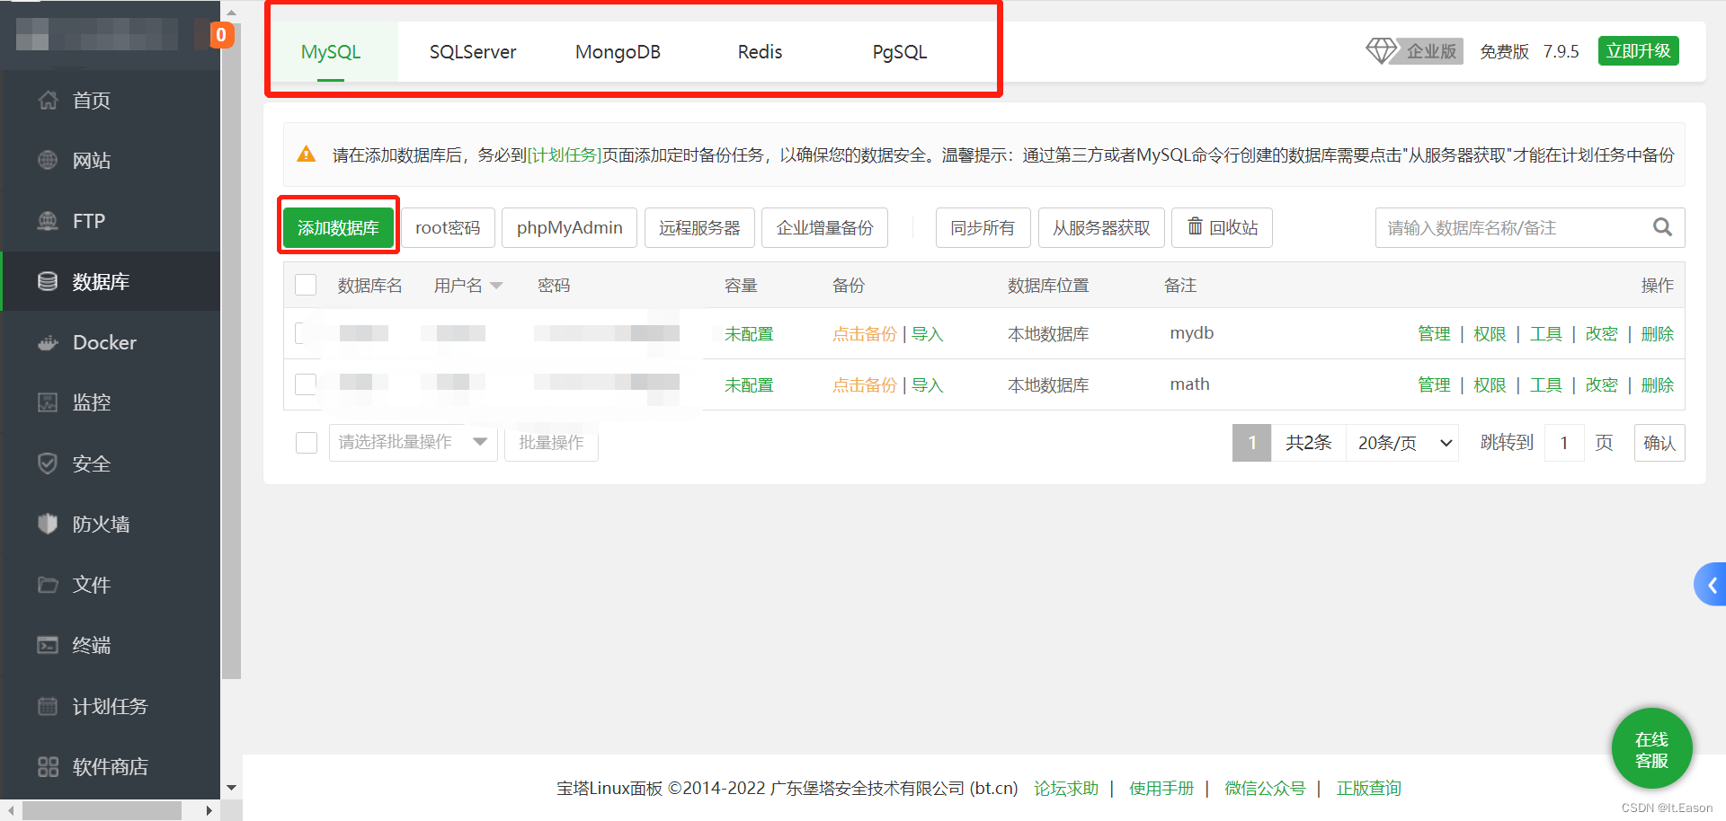Open the 文件 files folder icon

point(48,585)
